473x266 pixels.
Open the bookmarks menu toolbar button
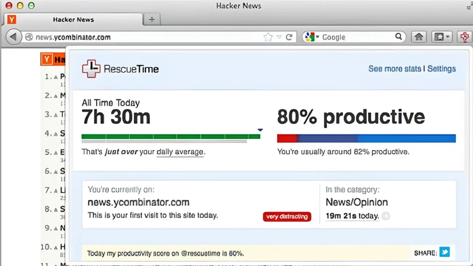point(442,37)
